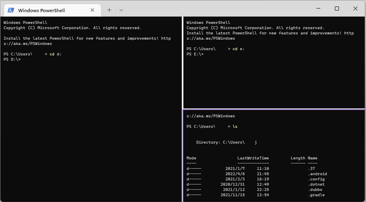Click 's://aka.ms/PSWindows' in the top-right pane
Screen dimensions: 366x202
[x=211, y=38]
